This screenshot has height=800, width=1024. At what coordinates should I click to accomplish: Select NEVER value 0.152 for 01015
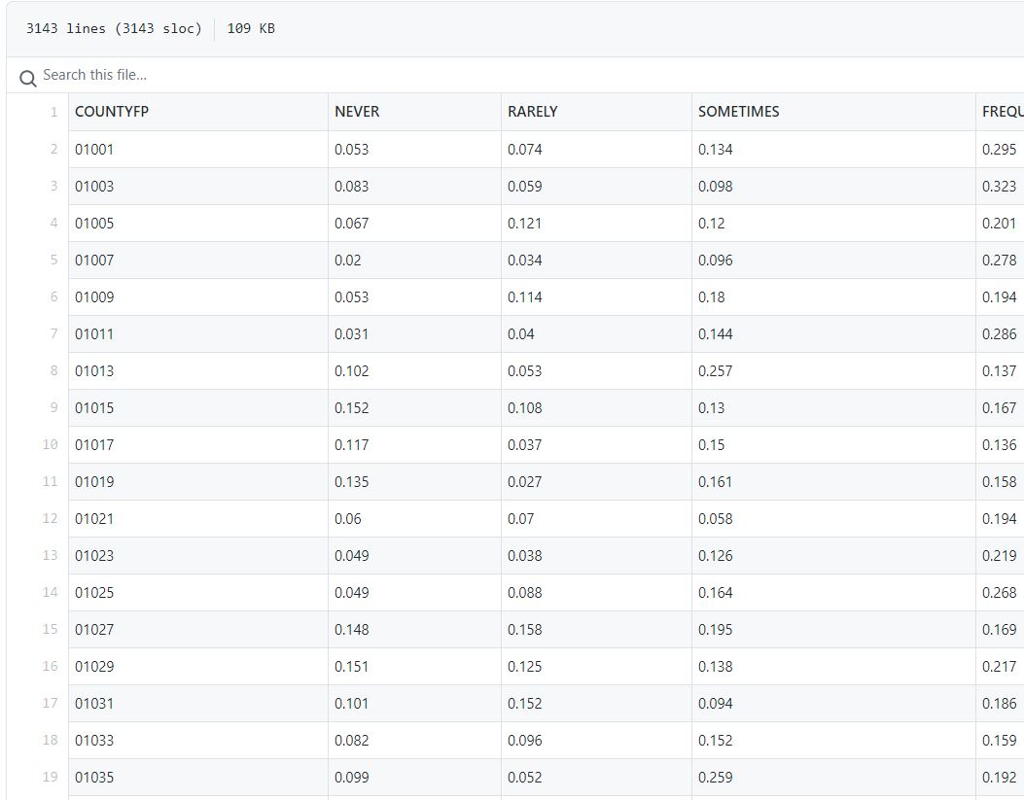click(x=414, y=408)
